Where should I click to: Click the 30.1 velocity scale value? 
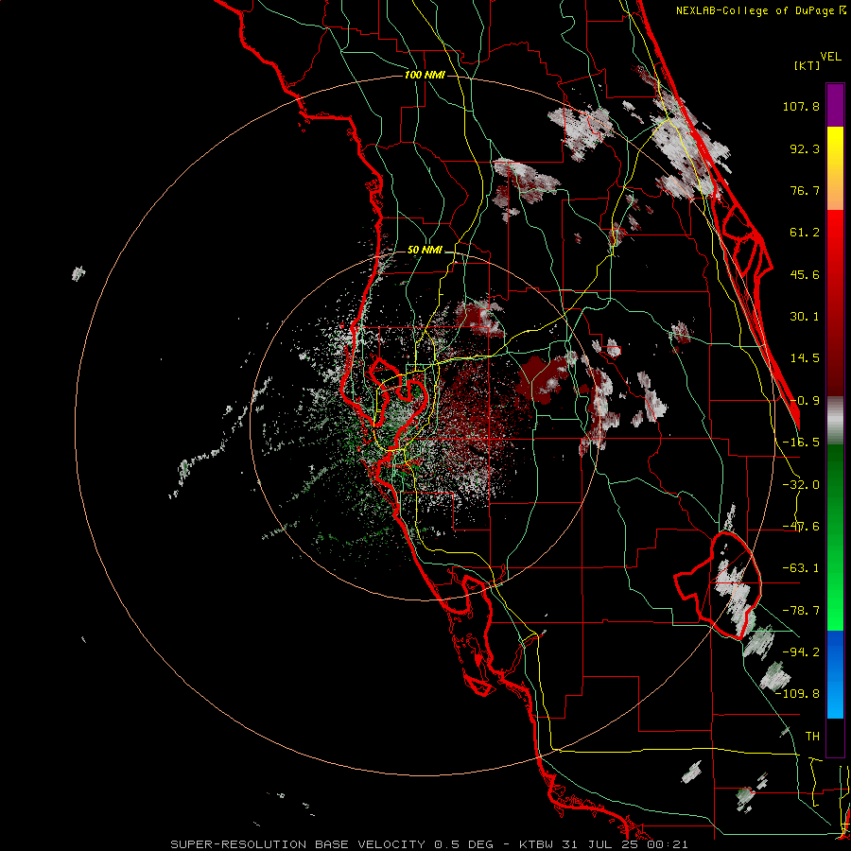click(x=805, y=317)
